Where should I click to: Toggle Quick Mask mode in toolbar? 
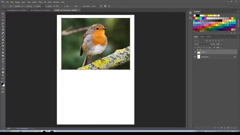(x=3, y=88)
